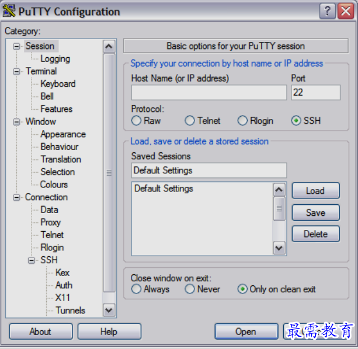Open the Terminal category
The height and width of the screenshot is (349, 358).
[x=41, y=71]
